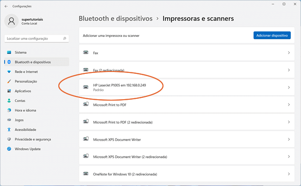
Task: Open Jogos settings category
Action: click(x=19, y=120)
